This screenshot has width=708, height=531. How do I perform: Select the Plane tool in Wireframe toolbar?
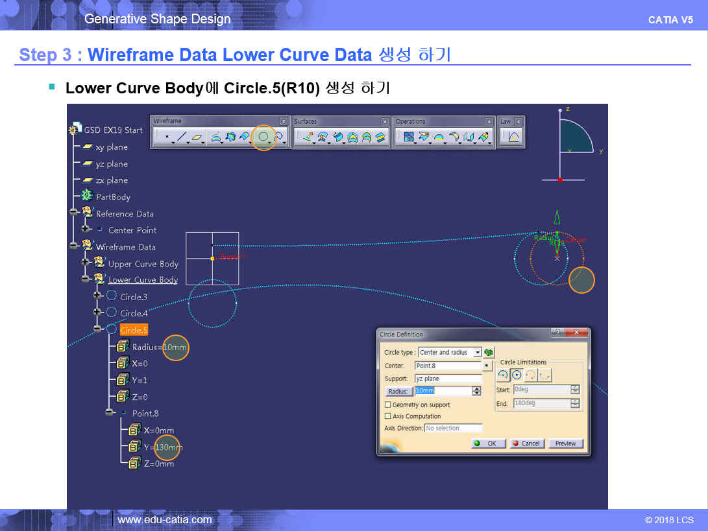click(198, 137)
